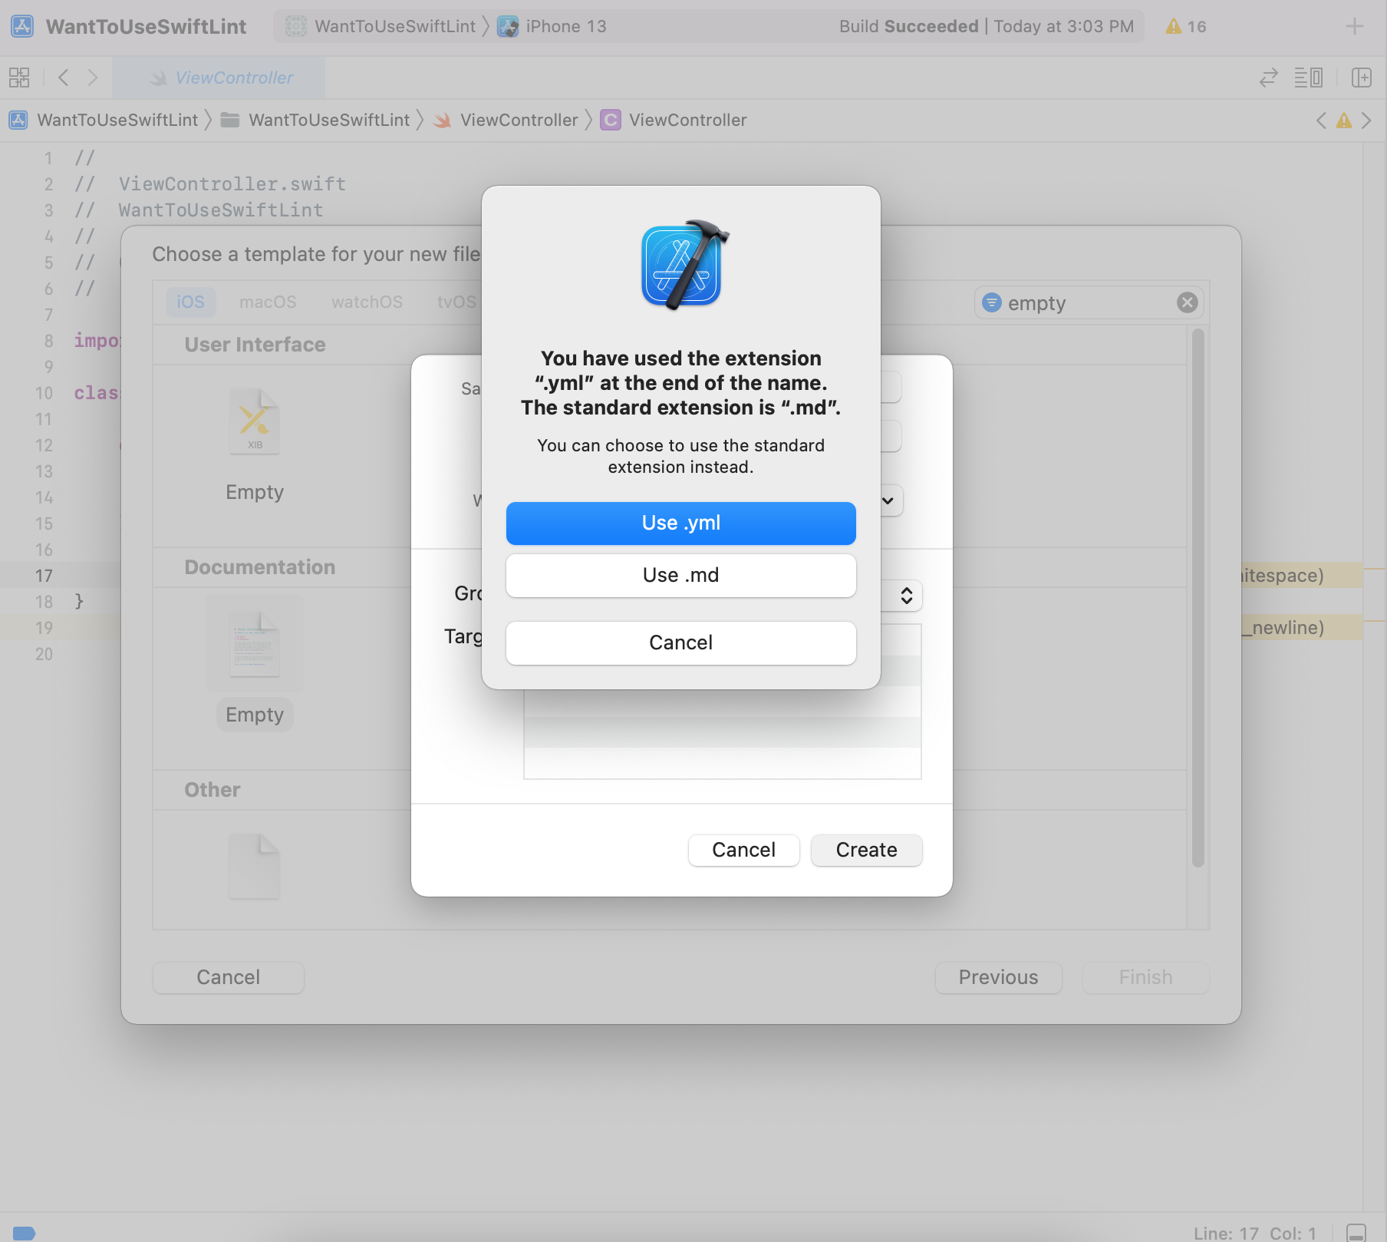Click the folder icon in jump bar

[x=230, y=120]
